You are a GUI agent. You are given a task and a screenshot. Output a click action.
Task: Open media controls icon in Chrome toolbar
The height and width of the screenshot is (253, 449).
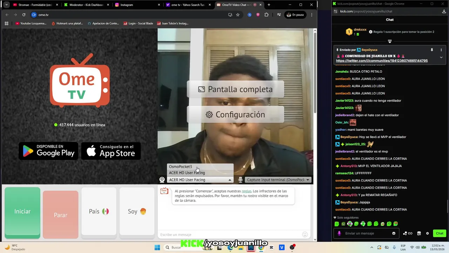coord(279,15)
